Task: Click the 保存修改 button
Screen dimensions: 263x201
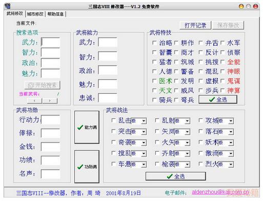Action: click(228, 25)
